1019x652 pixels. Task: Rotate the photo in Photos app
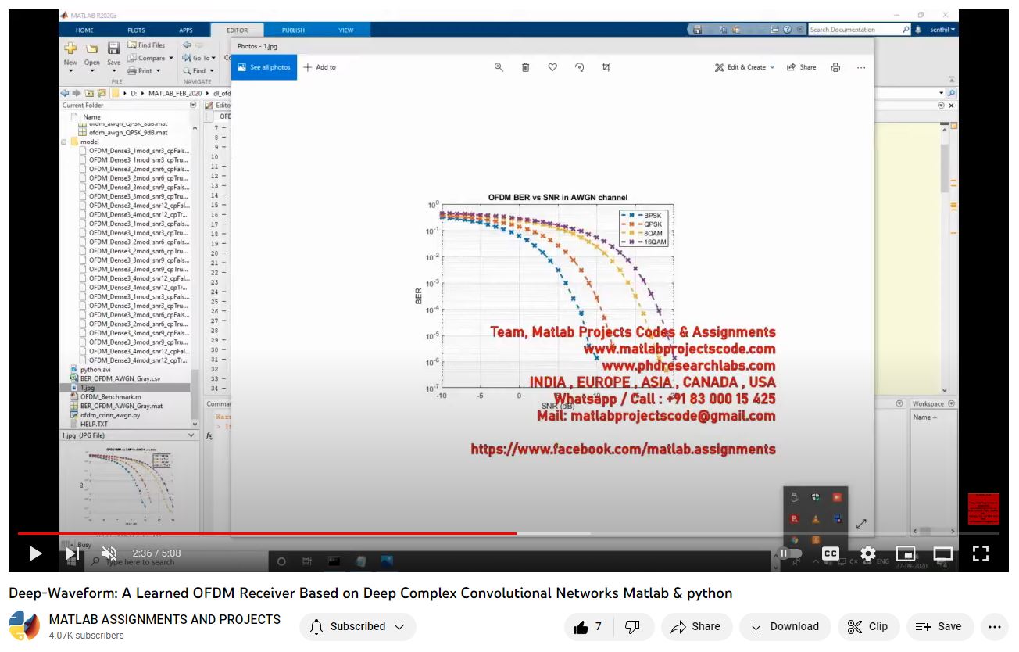pos(579,67)
